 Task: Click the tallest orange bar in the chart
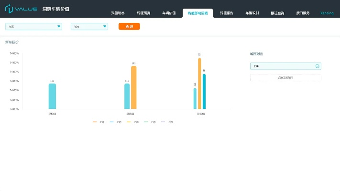point(199,84)
